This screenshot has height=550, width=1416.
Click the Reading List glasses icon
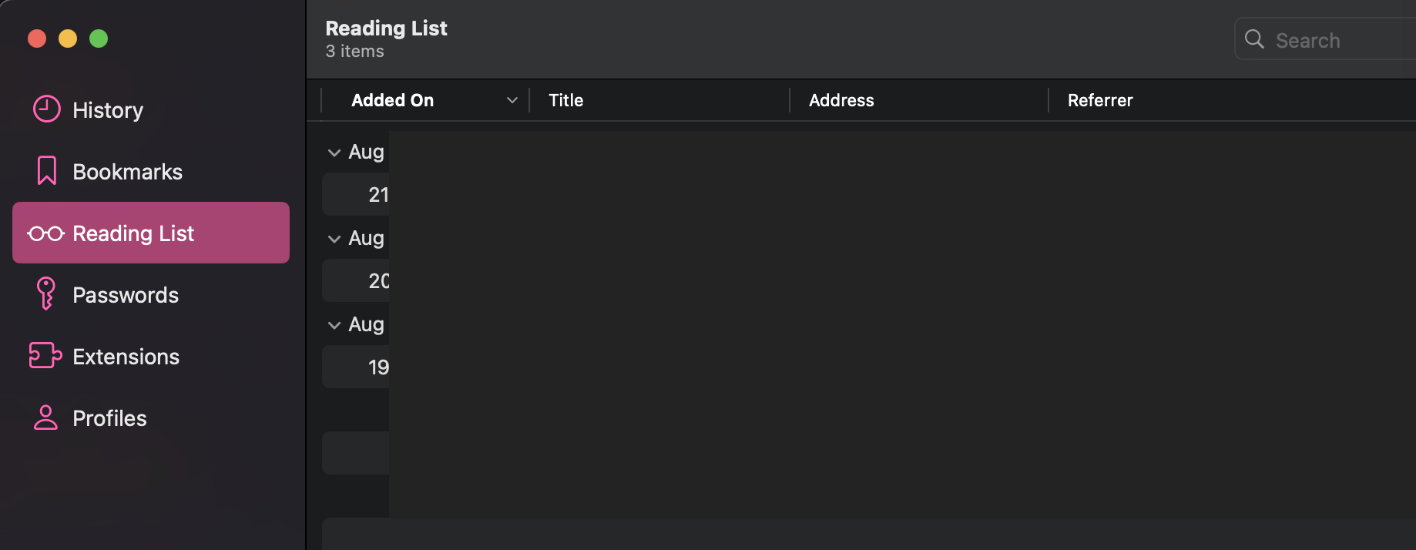(x=45, y=233)
